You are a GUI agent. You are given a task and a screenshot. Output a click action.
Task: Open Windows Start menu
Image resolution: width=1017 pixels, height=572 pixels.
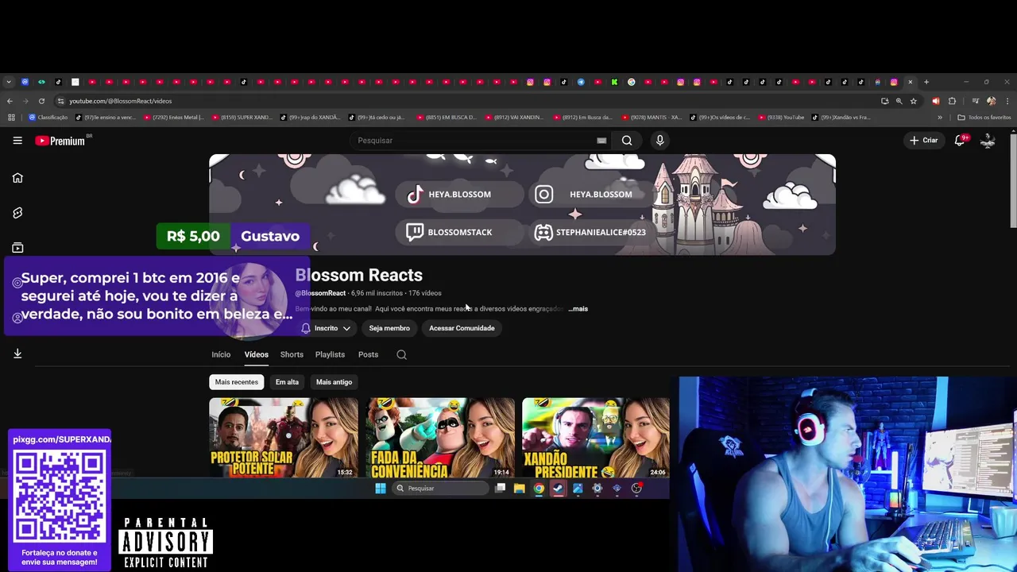(380, 488)
